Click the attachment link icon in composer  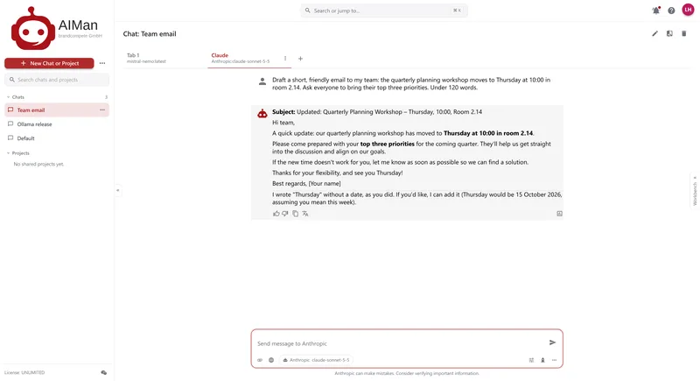click(x=260, y=360)
